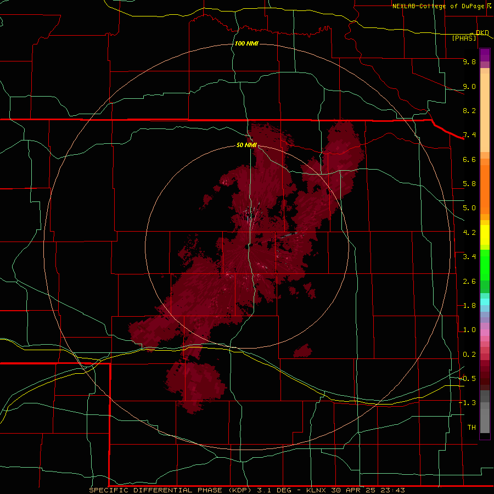
Task: Click the arrow symbol after DuPage
Action: click(489, 5)
